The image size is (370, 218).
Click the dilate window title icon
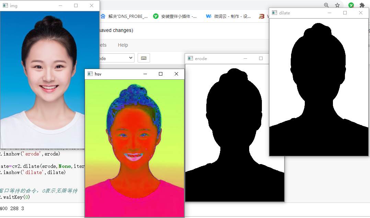point(275,13)
